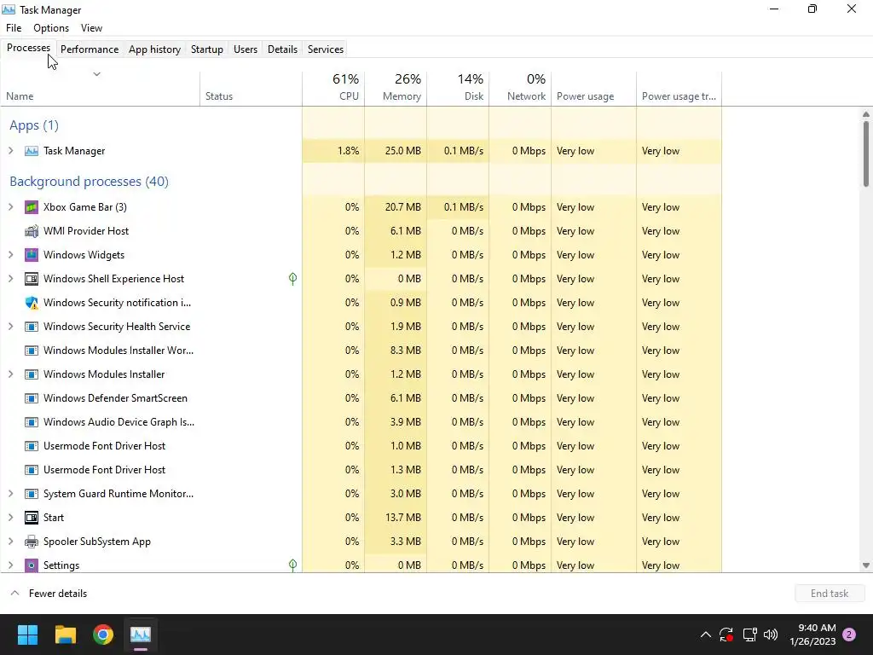
Task: Click the Windows Defender SmartScreen icon
Action: 32,398
